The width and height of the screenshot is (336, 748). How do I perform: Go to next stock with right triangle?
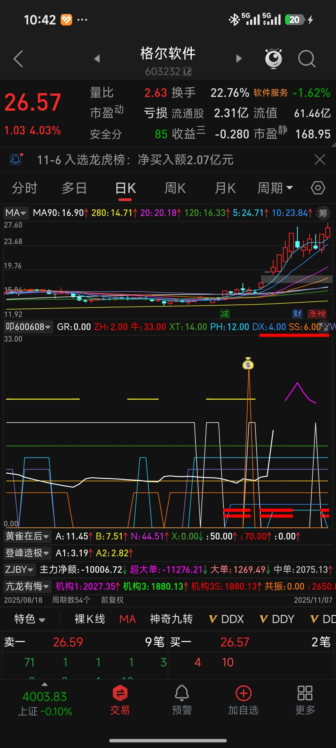[239, 59]
